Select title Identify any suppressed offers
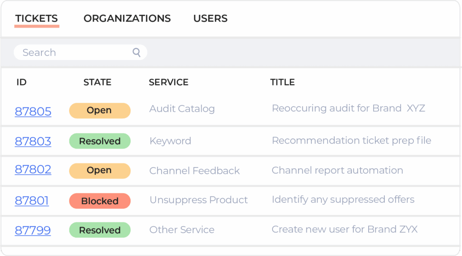 click(x=343, y=200)
